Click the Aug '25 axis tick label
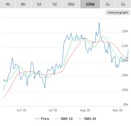131x126 pixels. pyautogui.click(x=85, y=110)
